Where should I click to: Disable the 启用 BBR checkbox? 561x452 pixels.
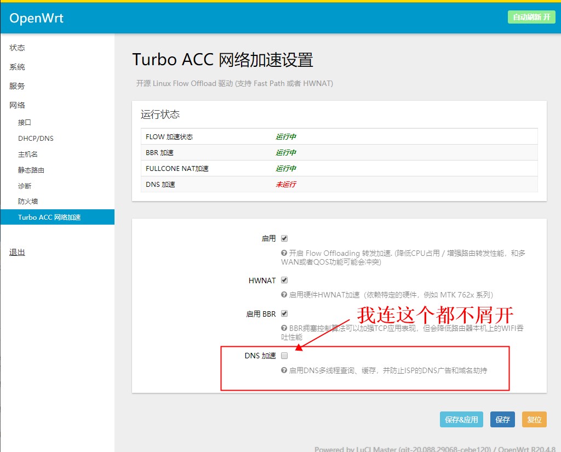(x=284, y=313)
